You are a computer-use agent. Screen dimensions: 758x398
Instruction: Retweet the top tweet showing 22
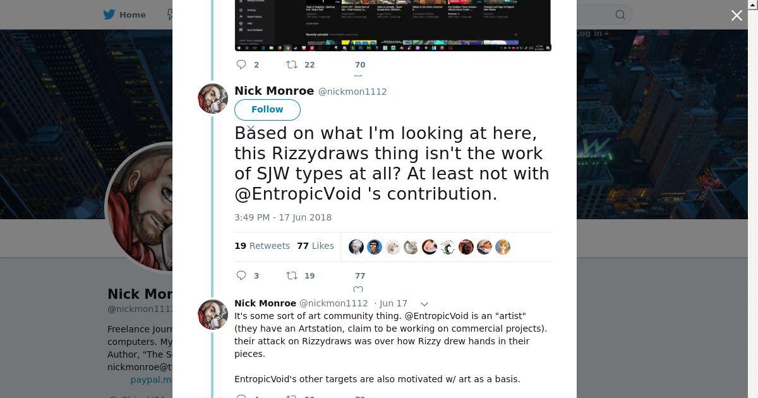(x=292, y=64)
